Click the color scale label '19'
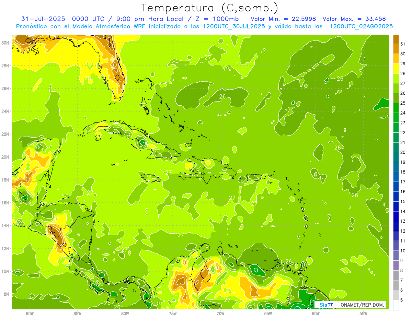Image resolution: width=412 pixels, height=318 pixels. coord(403,162)
